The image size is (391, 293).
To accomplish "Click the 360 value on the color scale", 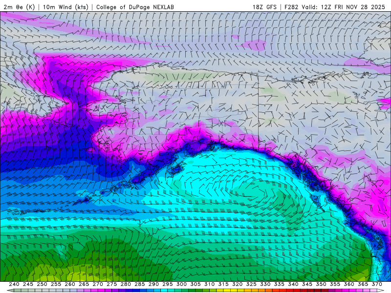I will tap(349, 284).
